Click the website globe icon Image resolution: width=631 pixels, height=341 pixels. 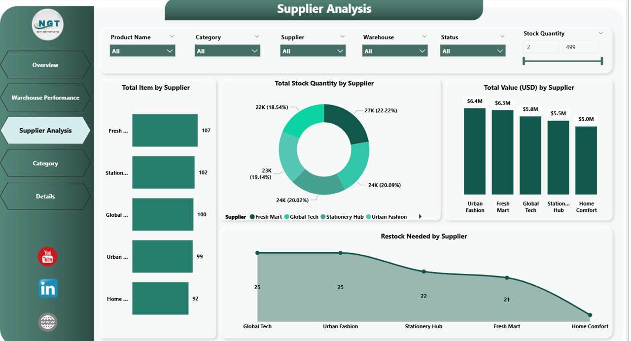[48, 322]
